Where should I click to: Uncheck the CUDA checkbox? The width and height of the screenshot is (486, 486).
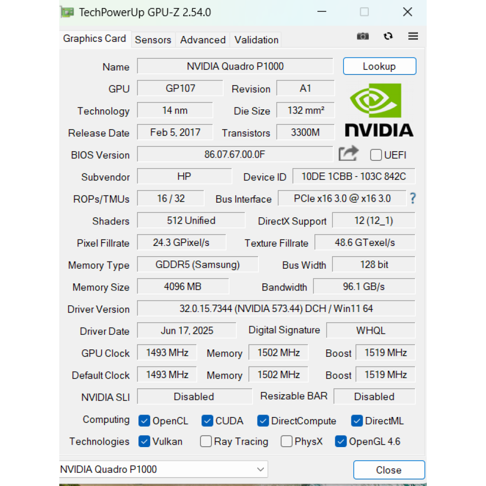[x=208, y=421]
